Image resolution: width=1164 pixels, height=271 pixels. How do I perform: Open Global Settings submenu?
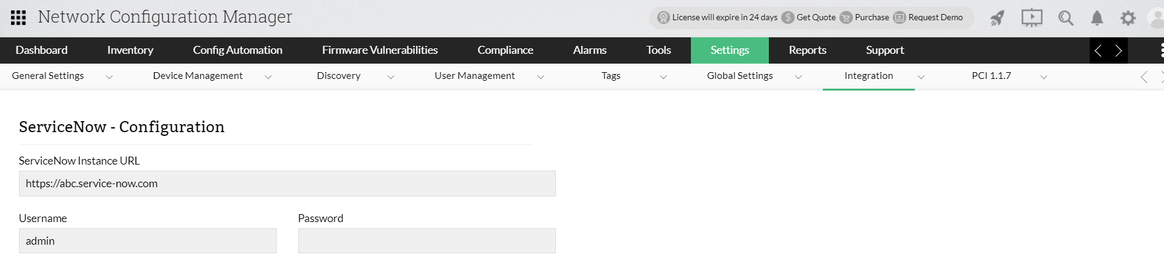point(740,76)
